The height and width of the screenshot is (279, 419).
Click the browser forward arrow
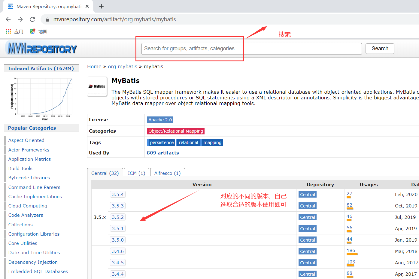tap(20, 19)
